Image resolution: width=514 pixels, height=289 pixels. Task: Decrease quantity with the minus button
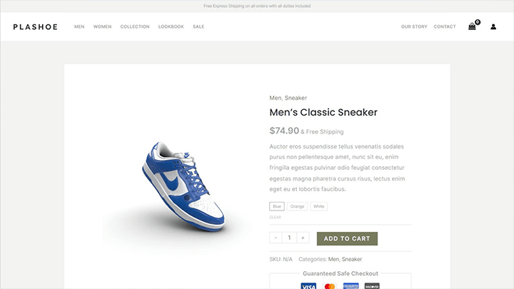(x=276, y=238)
